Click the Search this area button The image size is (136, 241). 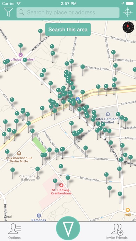(68, 29)
